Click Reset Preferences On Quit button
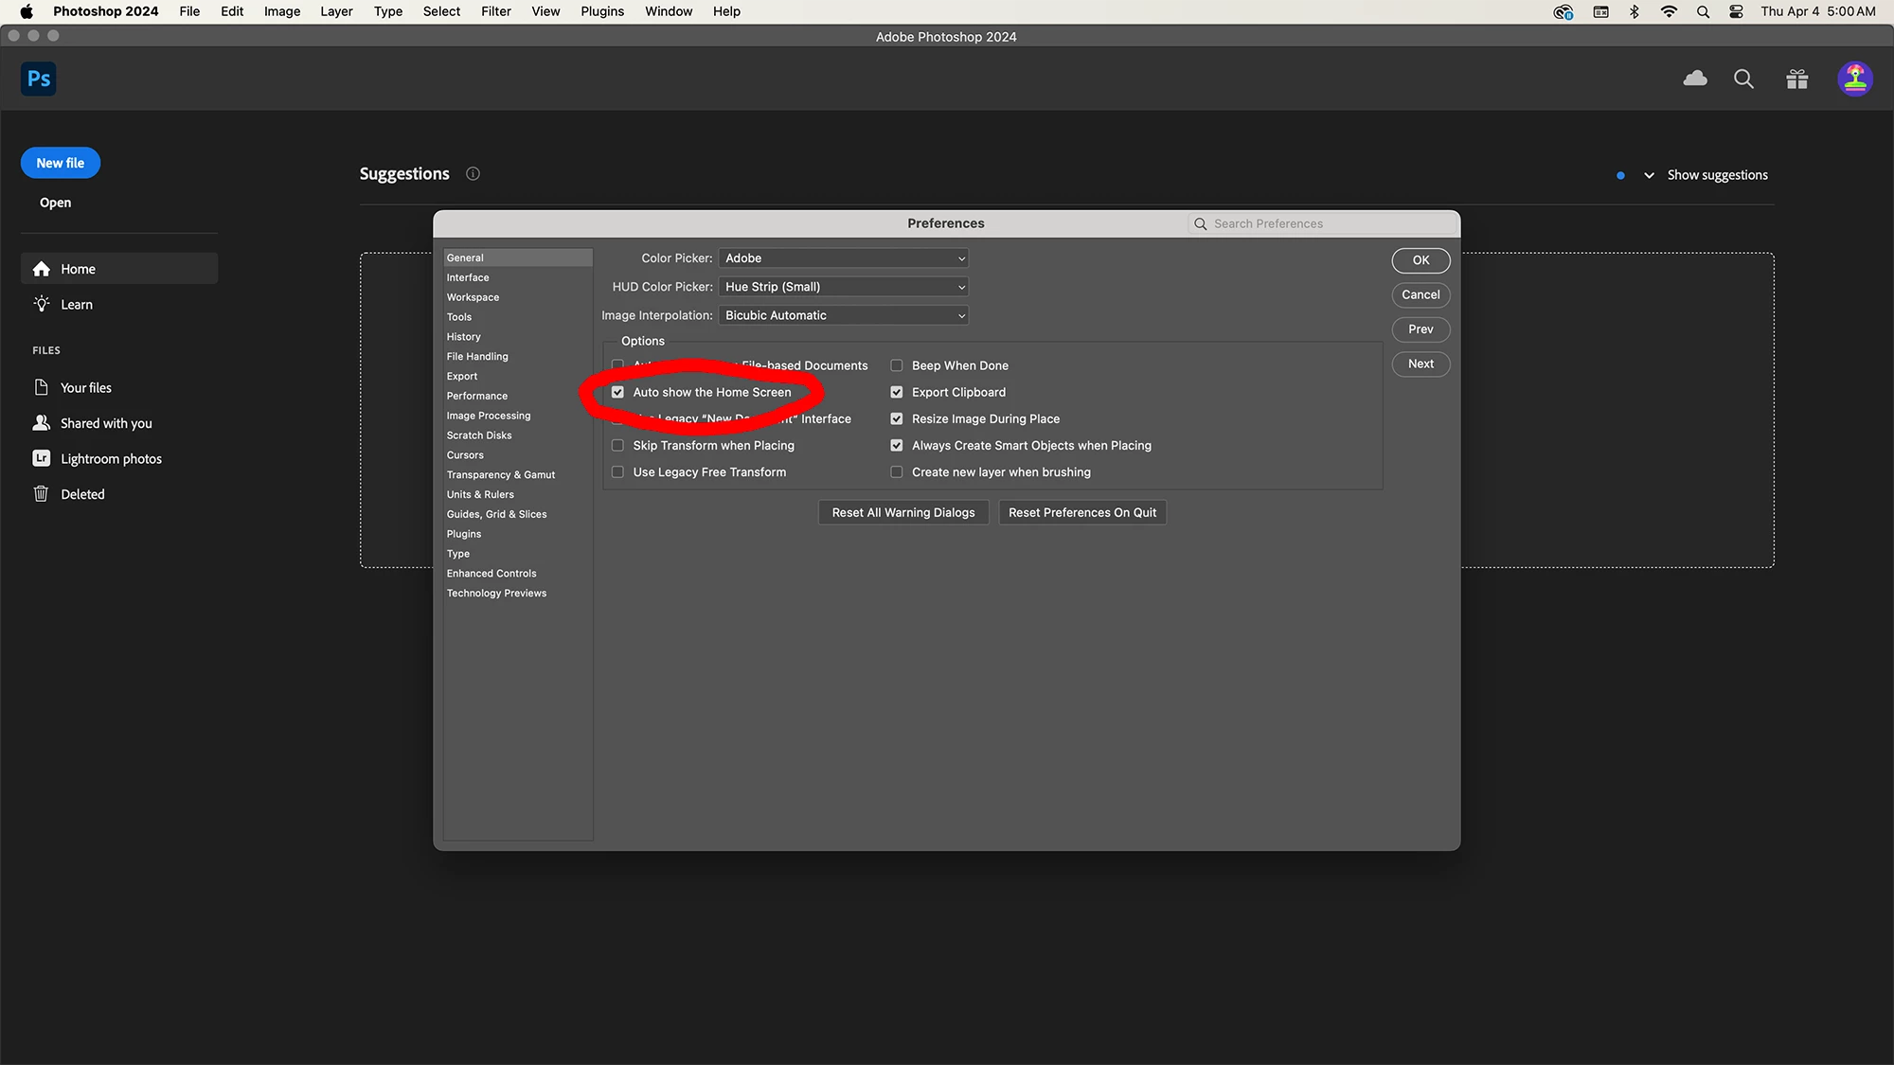 click(x=1081, y=512)
